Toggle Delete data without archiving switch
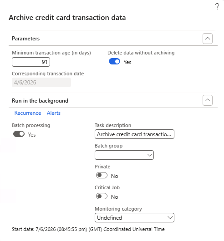The image size is (224, 241). coord(114,61)
